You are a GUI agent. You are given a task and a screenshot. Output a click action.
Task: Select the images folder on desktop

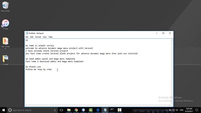5,60
